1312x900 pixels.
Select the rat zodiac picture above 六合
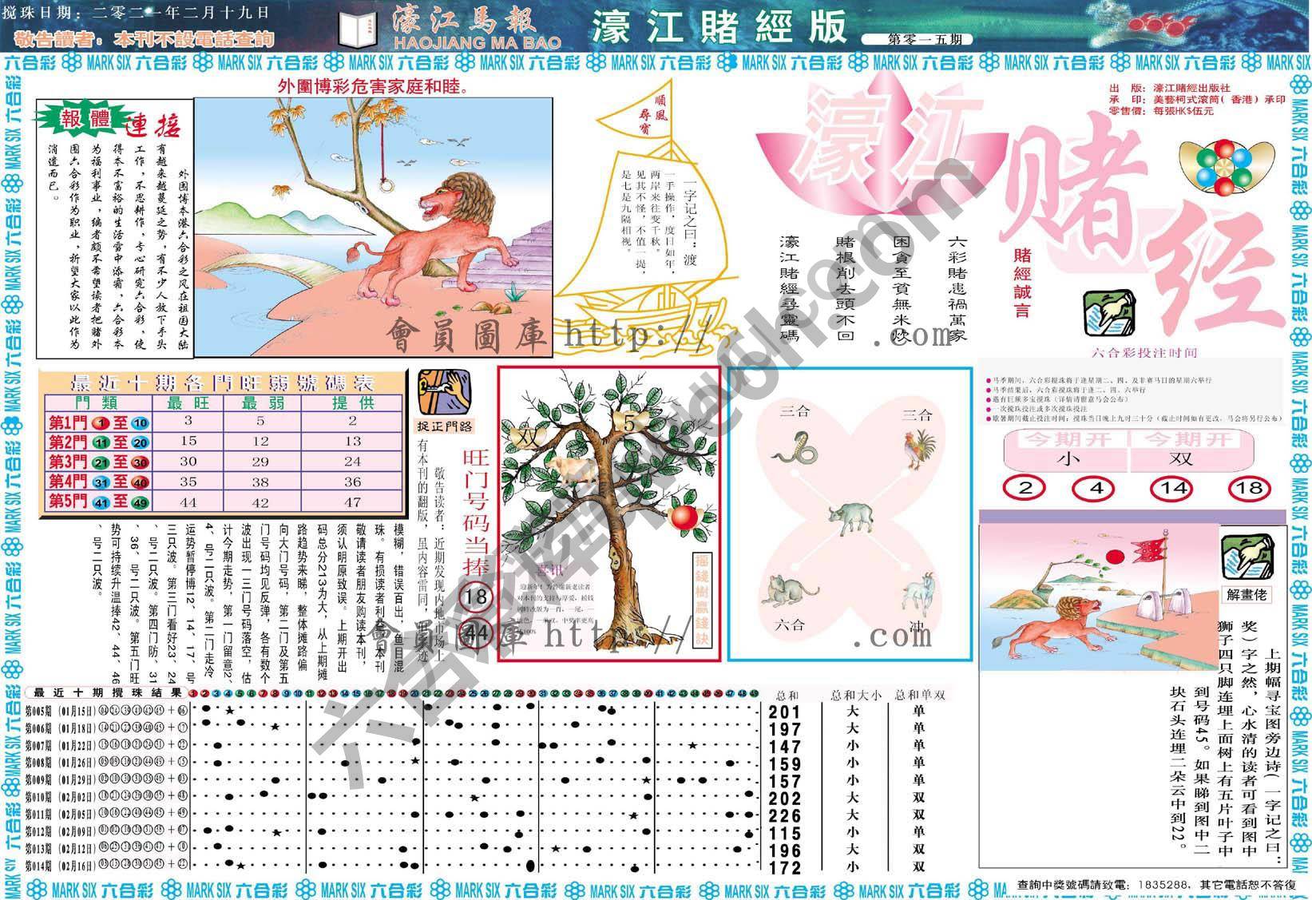(789, 592)
